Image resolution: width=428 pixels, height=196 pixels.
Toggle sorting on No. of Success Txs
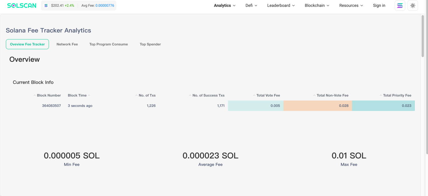pyautogui.click(x=190, y=95)
